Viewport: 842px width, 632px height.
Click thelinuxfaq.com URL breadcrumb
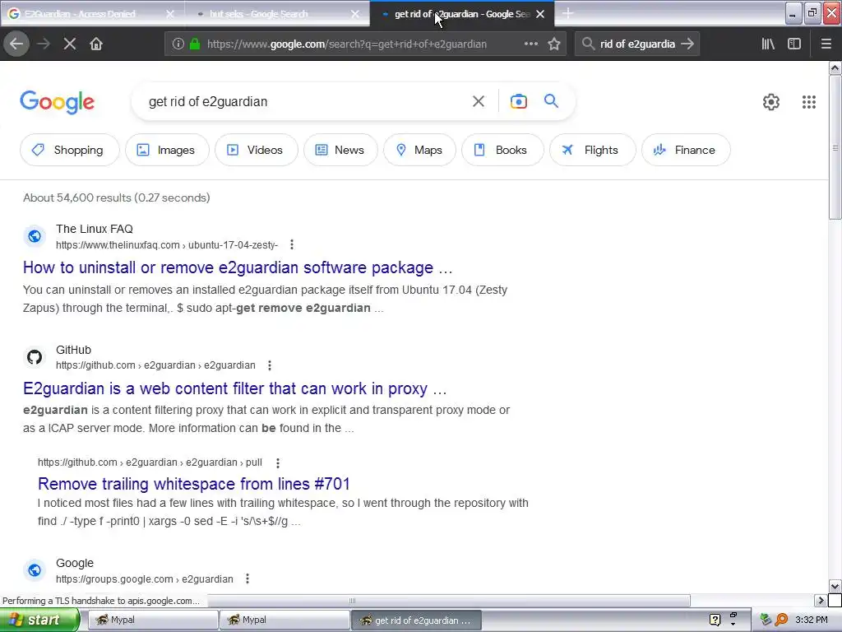tap(166, 245)
